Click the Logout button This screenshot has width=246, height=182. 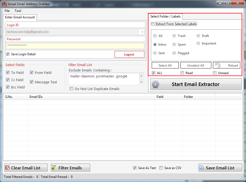130,54
